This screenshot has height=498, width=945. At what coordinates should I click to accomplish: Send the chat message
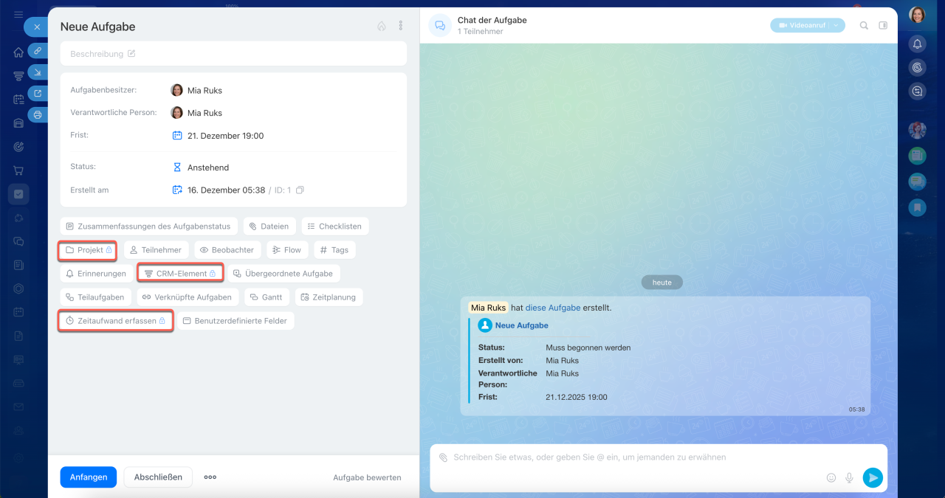(873, 477)
